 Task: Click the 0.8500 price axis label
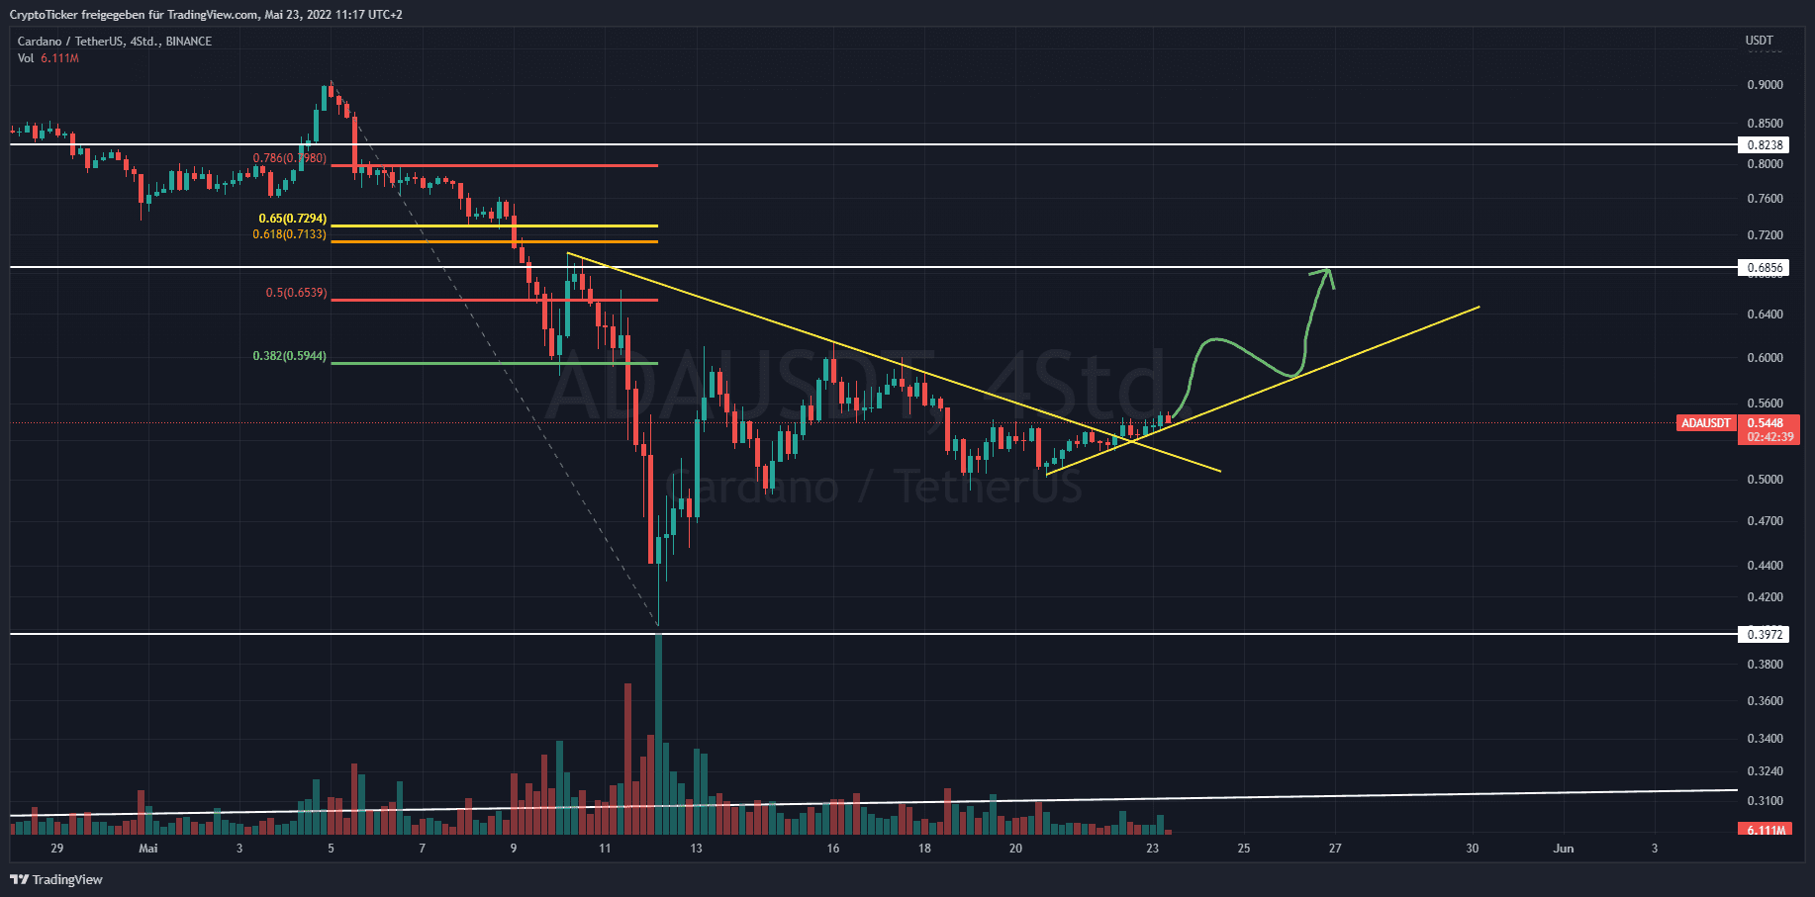[1765, 124]
